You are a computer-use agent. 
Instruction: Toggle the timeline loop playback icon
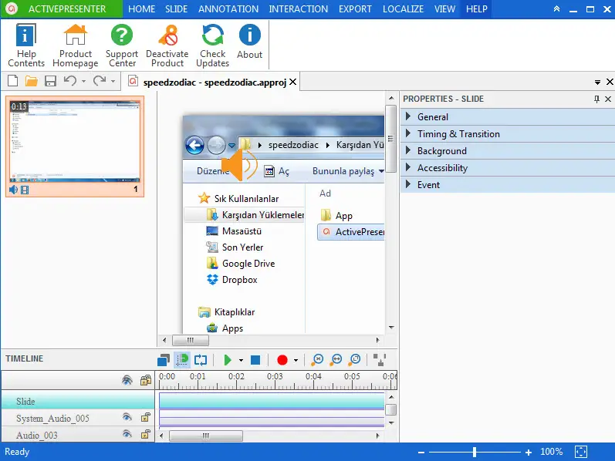201,359
